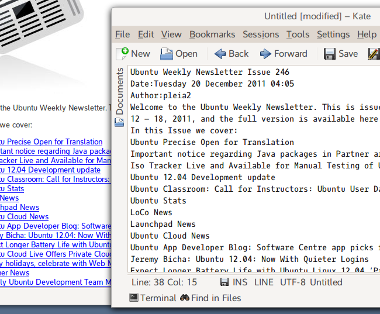This screenshot has height=314, width=380.
Task: Toggle the Find in Files panel
Action: 210,298
